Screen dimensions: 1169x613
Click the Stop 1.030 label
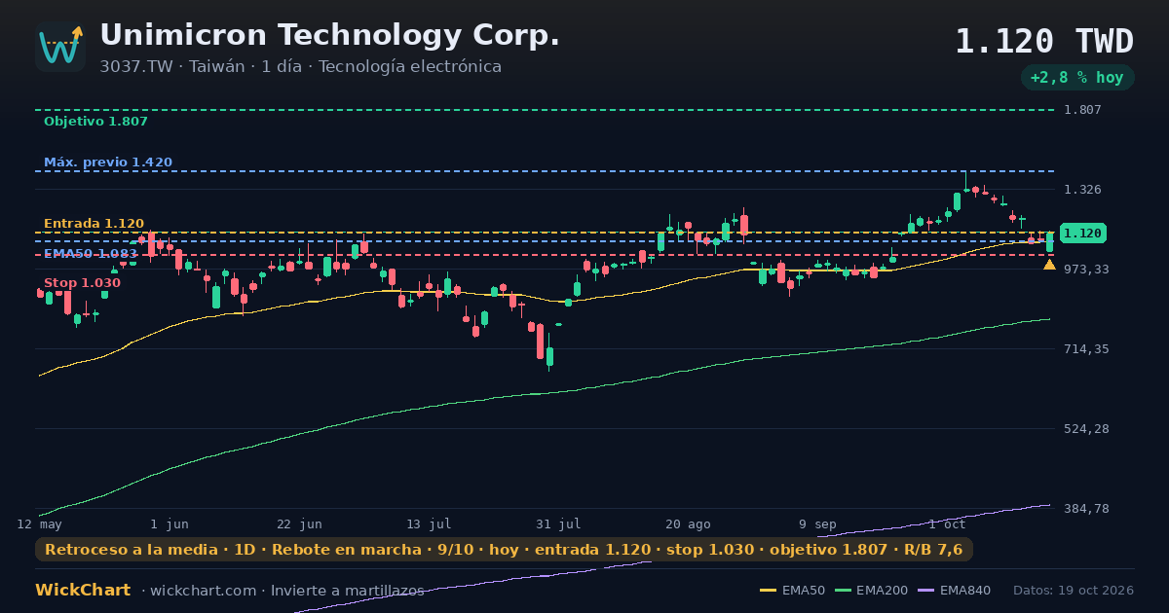(82, 283)
